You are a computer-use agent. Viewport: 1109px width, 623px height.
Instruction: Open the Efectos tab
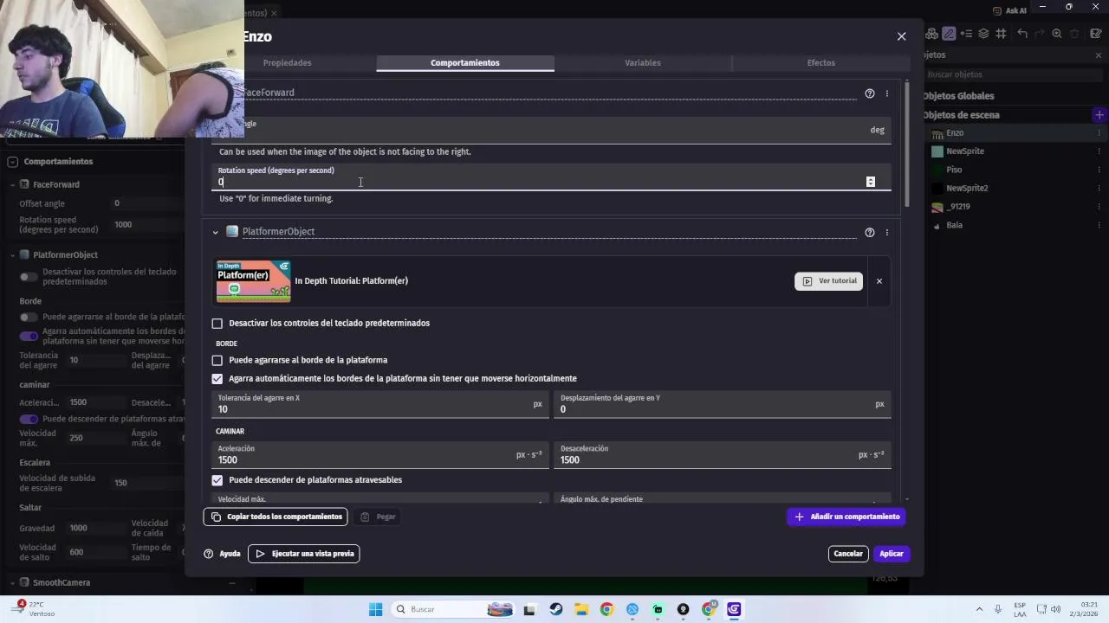coord(820,63)
